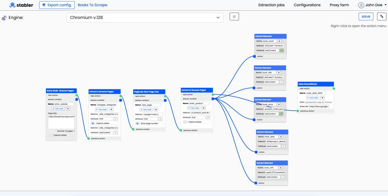Click the Export config. button
The height and width of the screenshot is (196, 388).
[x=57, y=5]
